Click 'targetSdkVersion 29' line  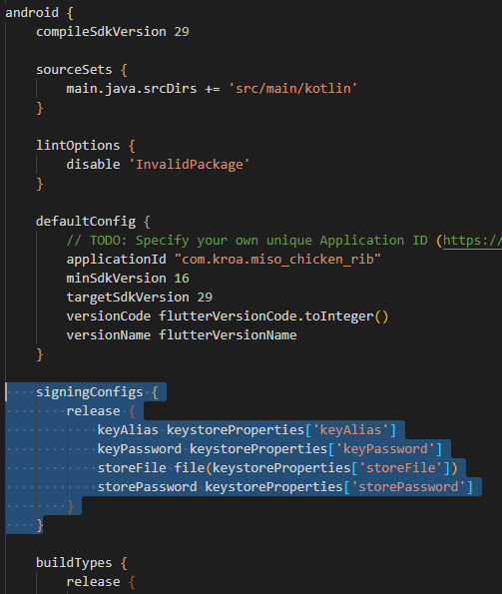(140, 297)
